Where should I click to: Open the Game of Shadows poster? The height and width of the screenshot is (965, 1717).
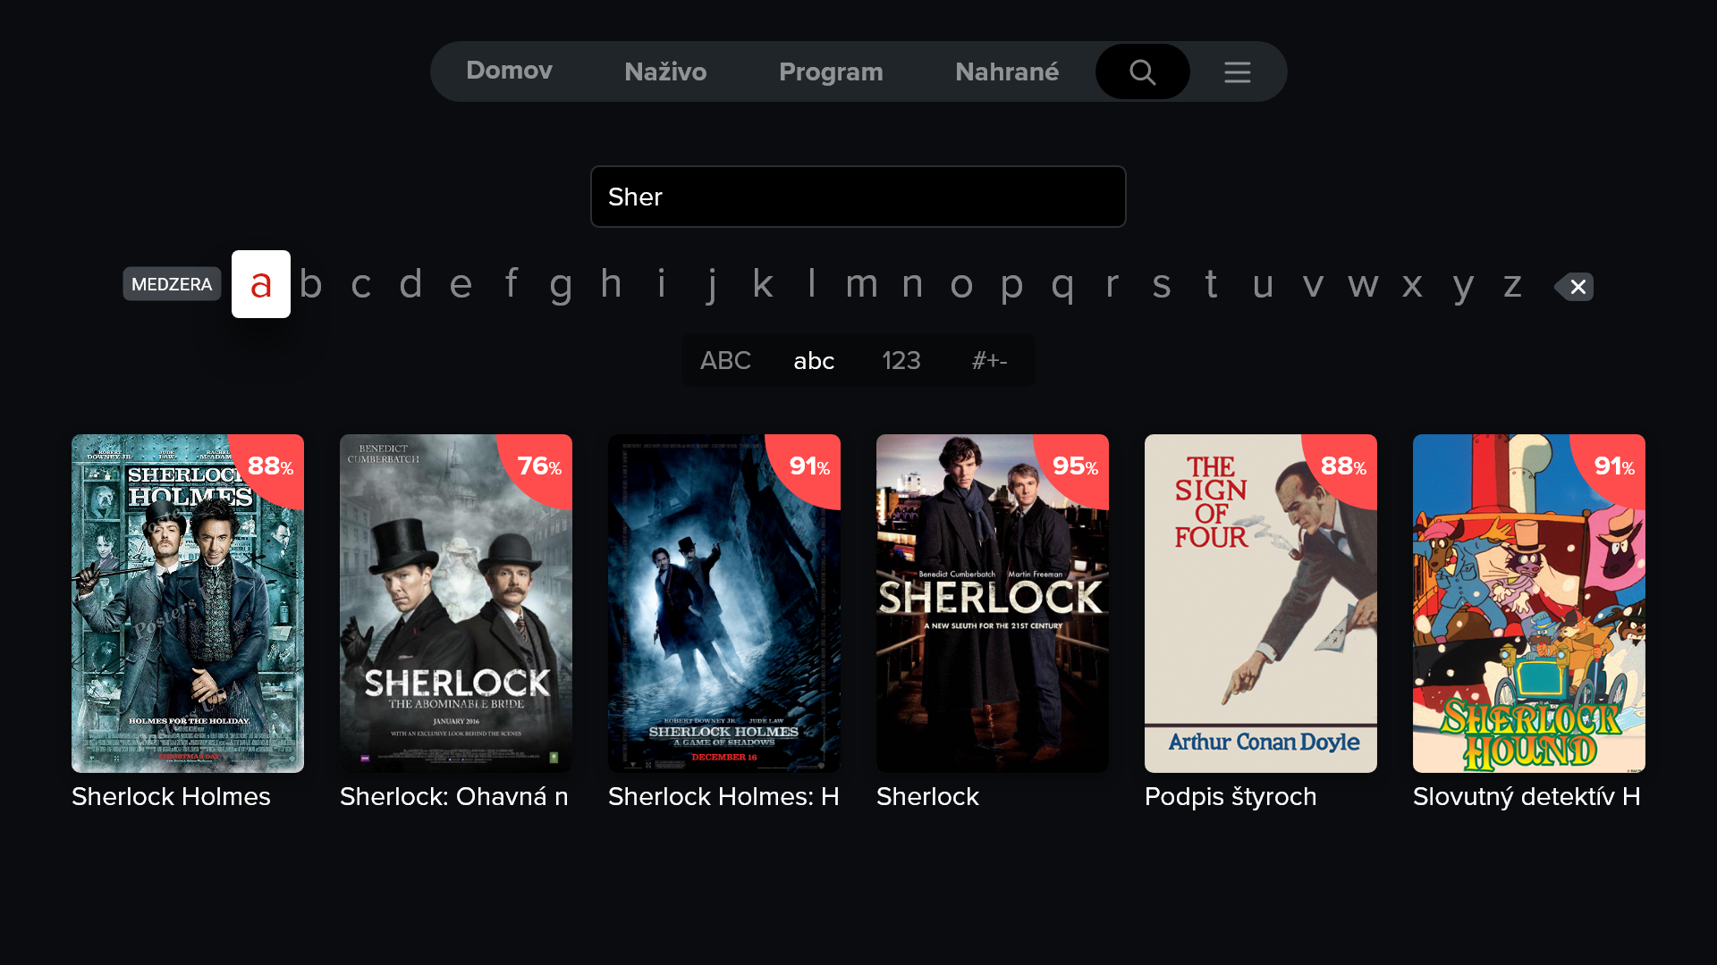coord(724,603)
